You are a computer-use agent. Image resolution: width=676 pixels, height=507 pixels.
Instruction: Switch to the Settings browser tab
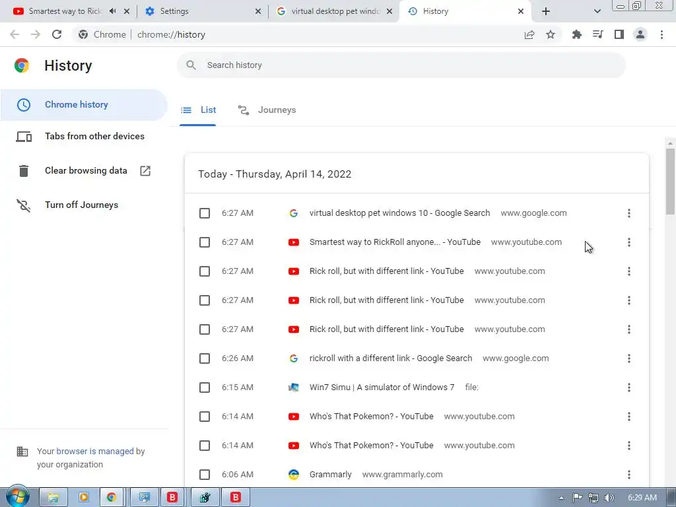(203, 11)
